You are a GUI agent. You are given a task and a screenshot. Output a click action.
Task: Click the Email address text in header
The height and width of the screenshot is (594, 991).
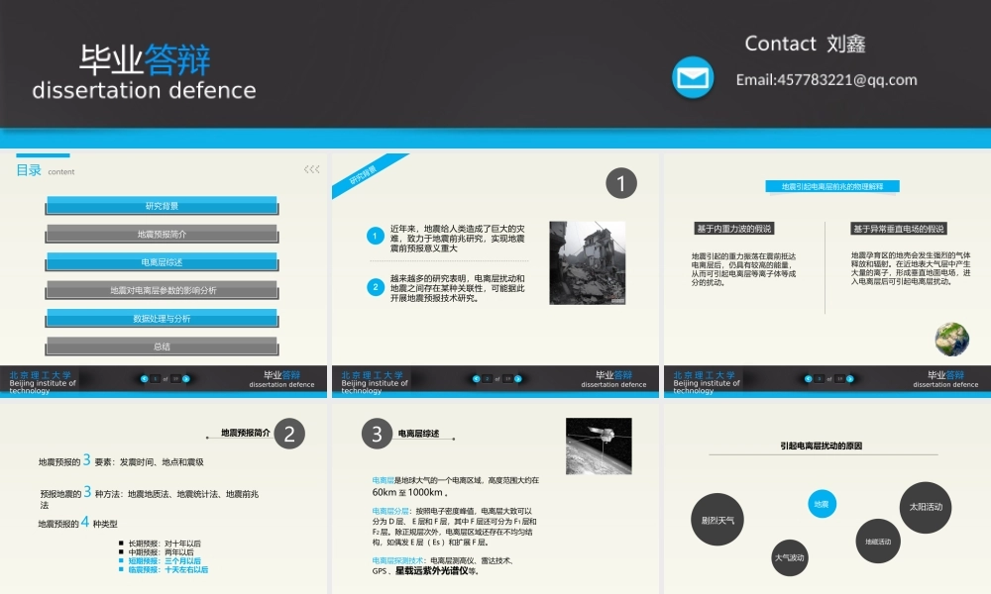pos(826,80)
